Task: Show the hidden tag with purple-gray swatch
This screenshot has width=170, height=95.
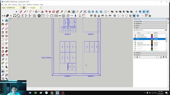Action: pyautogui.click(x=135, y=47)
